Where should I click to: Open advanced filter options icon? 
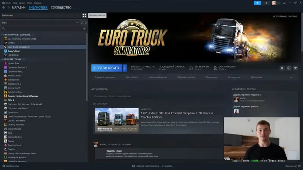point(84,29)
